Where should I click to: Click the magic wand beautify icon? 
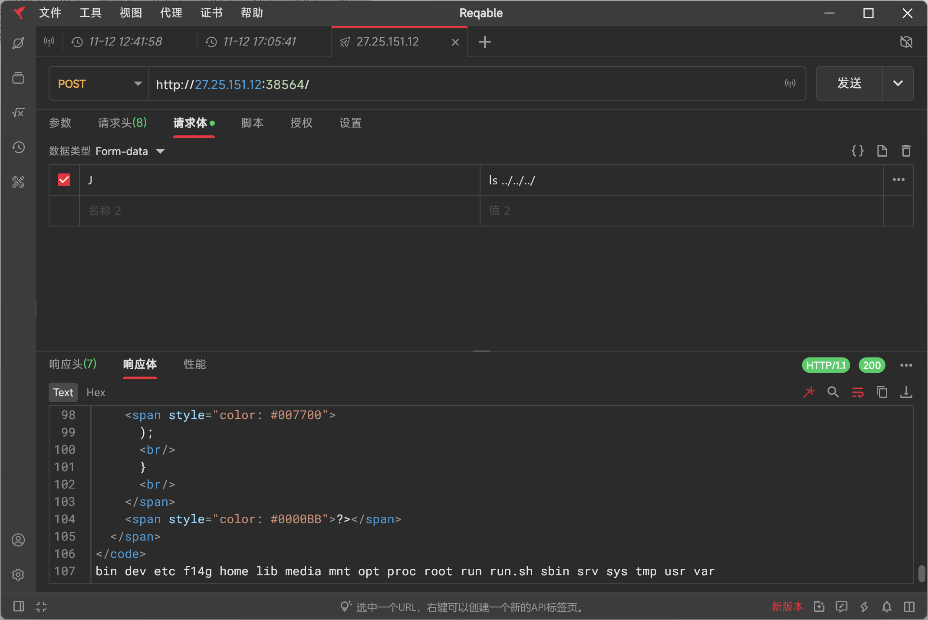coord(809,392)
